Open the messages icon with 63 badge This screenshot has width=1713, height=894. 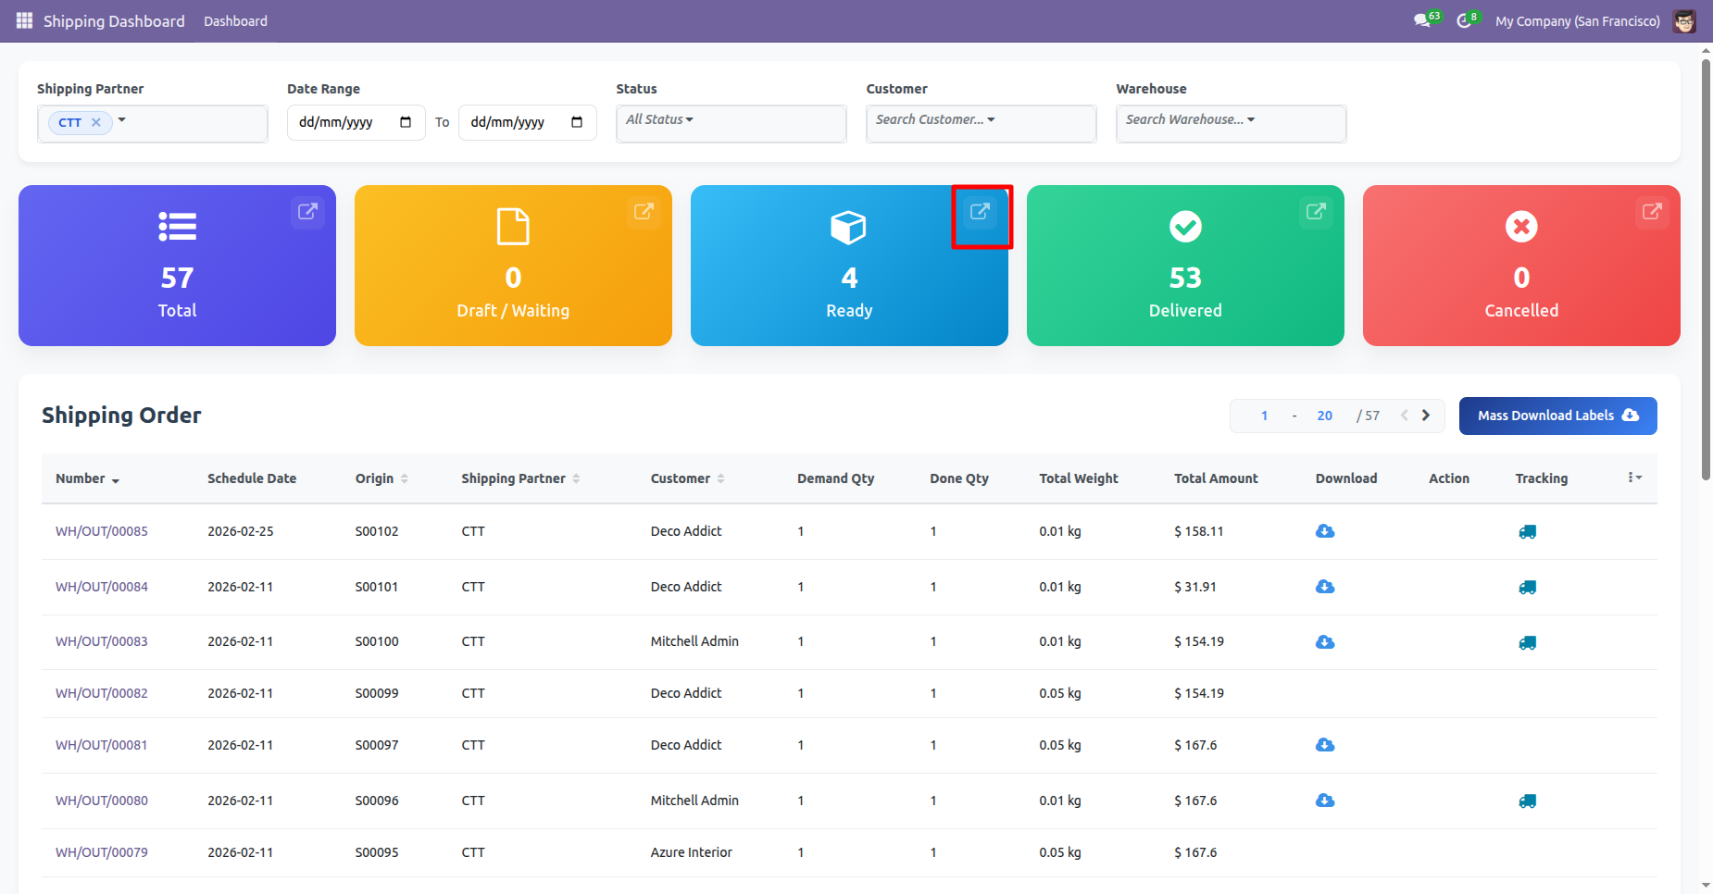click(x=1422, y=20)
